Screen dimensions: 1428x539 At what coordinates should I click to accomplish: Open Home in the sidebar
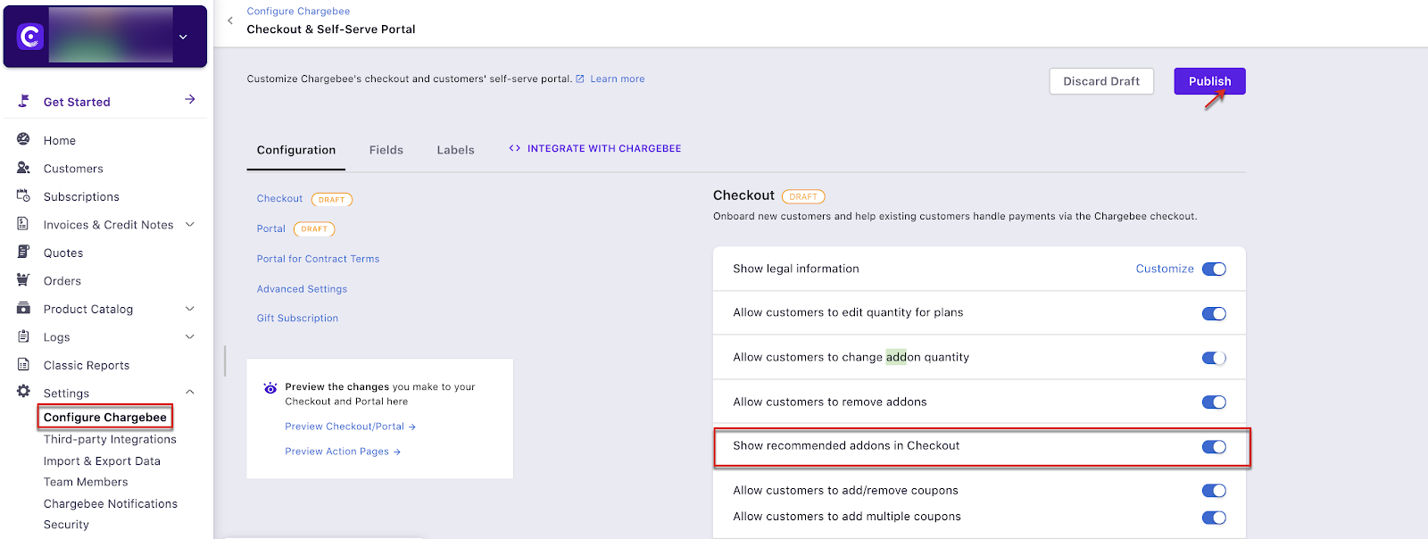tap(60, 140)
